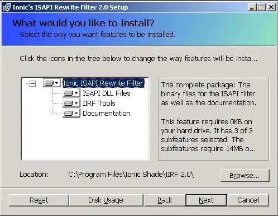Click the feature description text box

pyautogui.click(x=213, y=119)
